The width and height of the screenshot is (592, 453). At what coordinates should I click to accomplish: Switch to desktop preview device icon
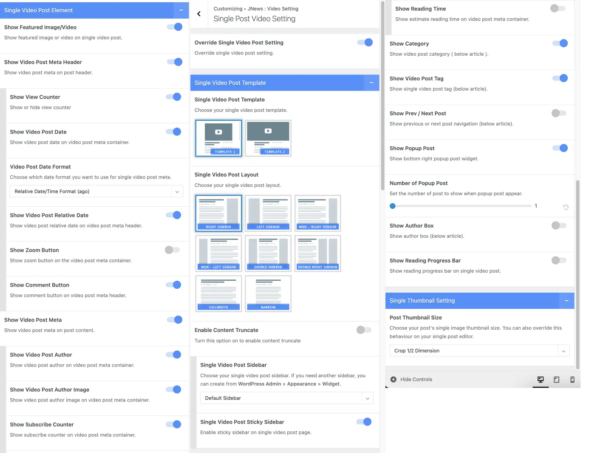[541, 379]
